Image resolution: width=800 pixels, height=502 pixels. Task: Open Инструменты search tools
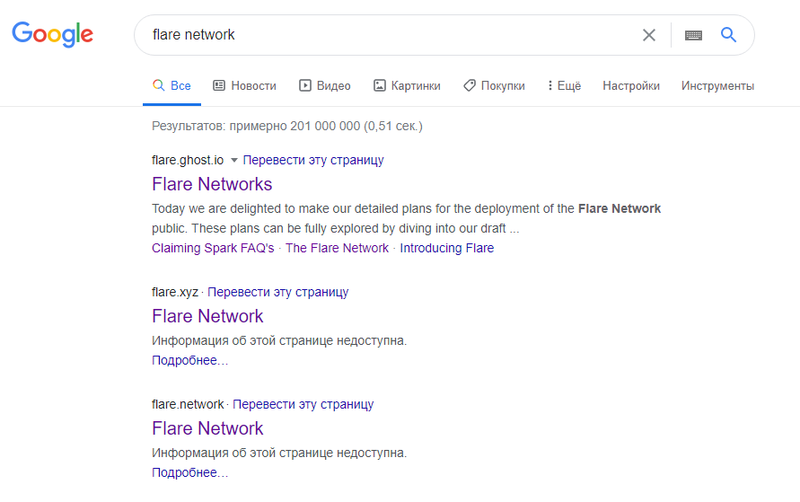[717, 86]
